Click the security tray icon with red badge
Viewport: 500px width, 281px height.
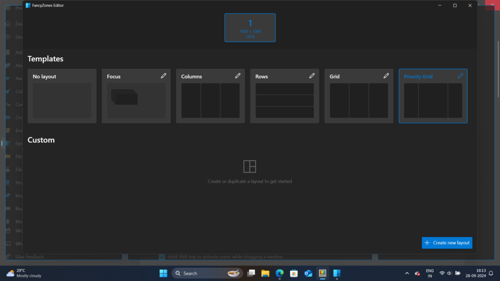click(x=417, y=273)
